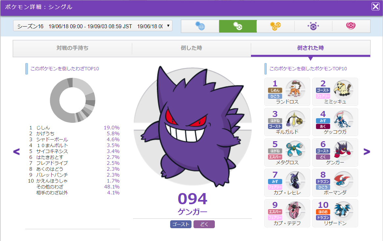Click the ゴースト type badge on ギルガルド card
The width and height of the screenshot is (383, 241).
coord(275,126)
